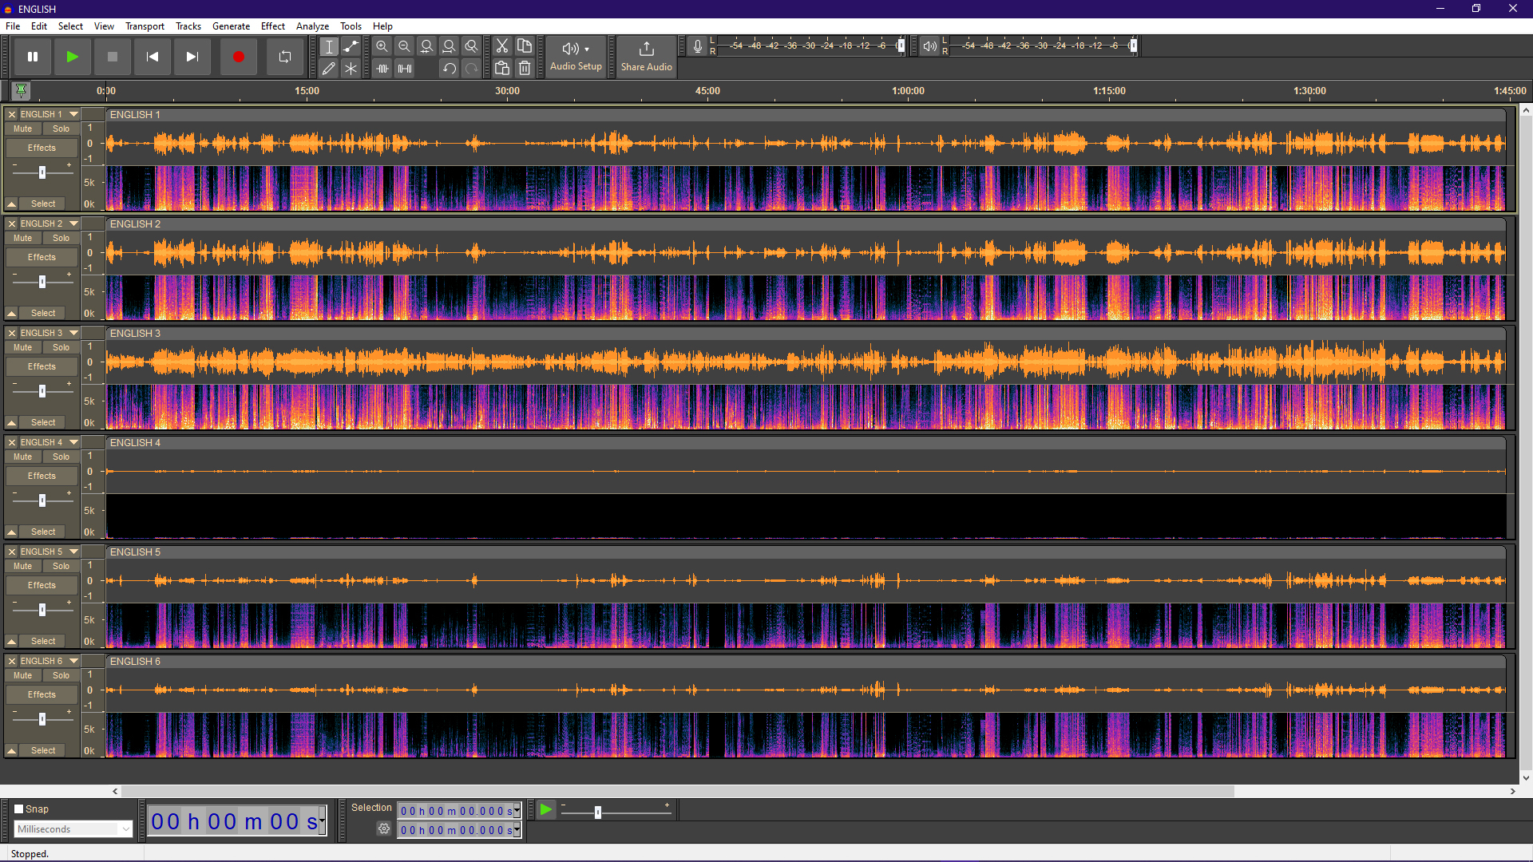Image resolution: width=1533 pixels, height=862 pixels.
Task: Select the Multi-tool asterisk icon
Action: pyautogui.click(x=351, y=69)
